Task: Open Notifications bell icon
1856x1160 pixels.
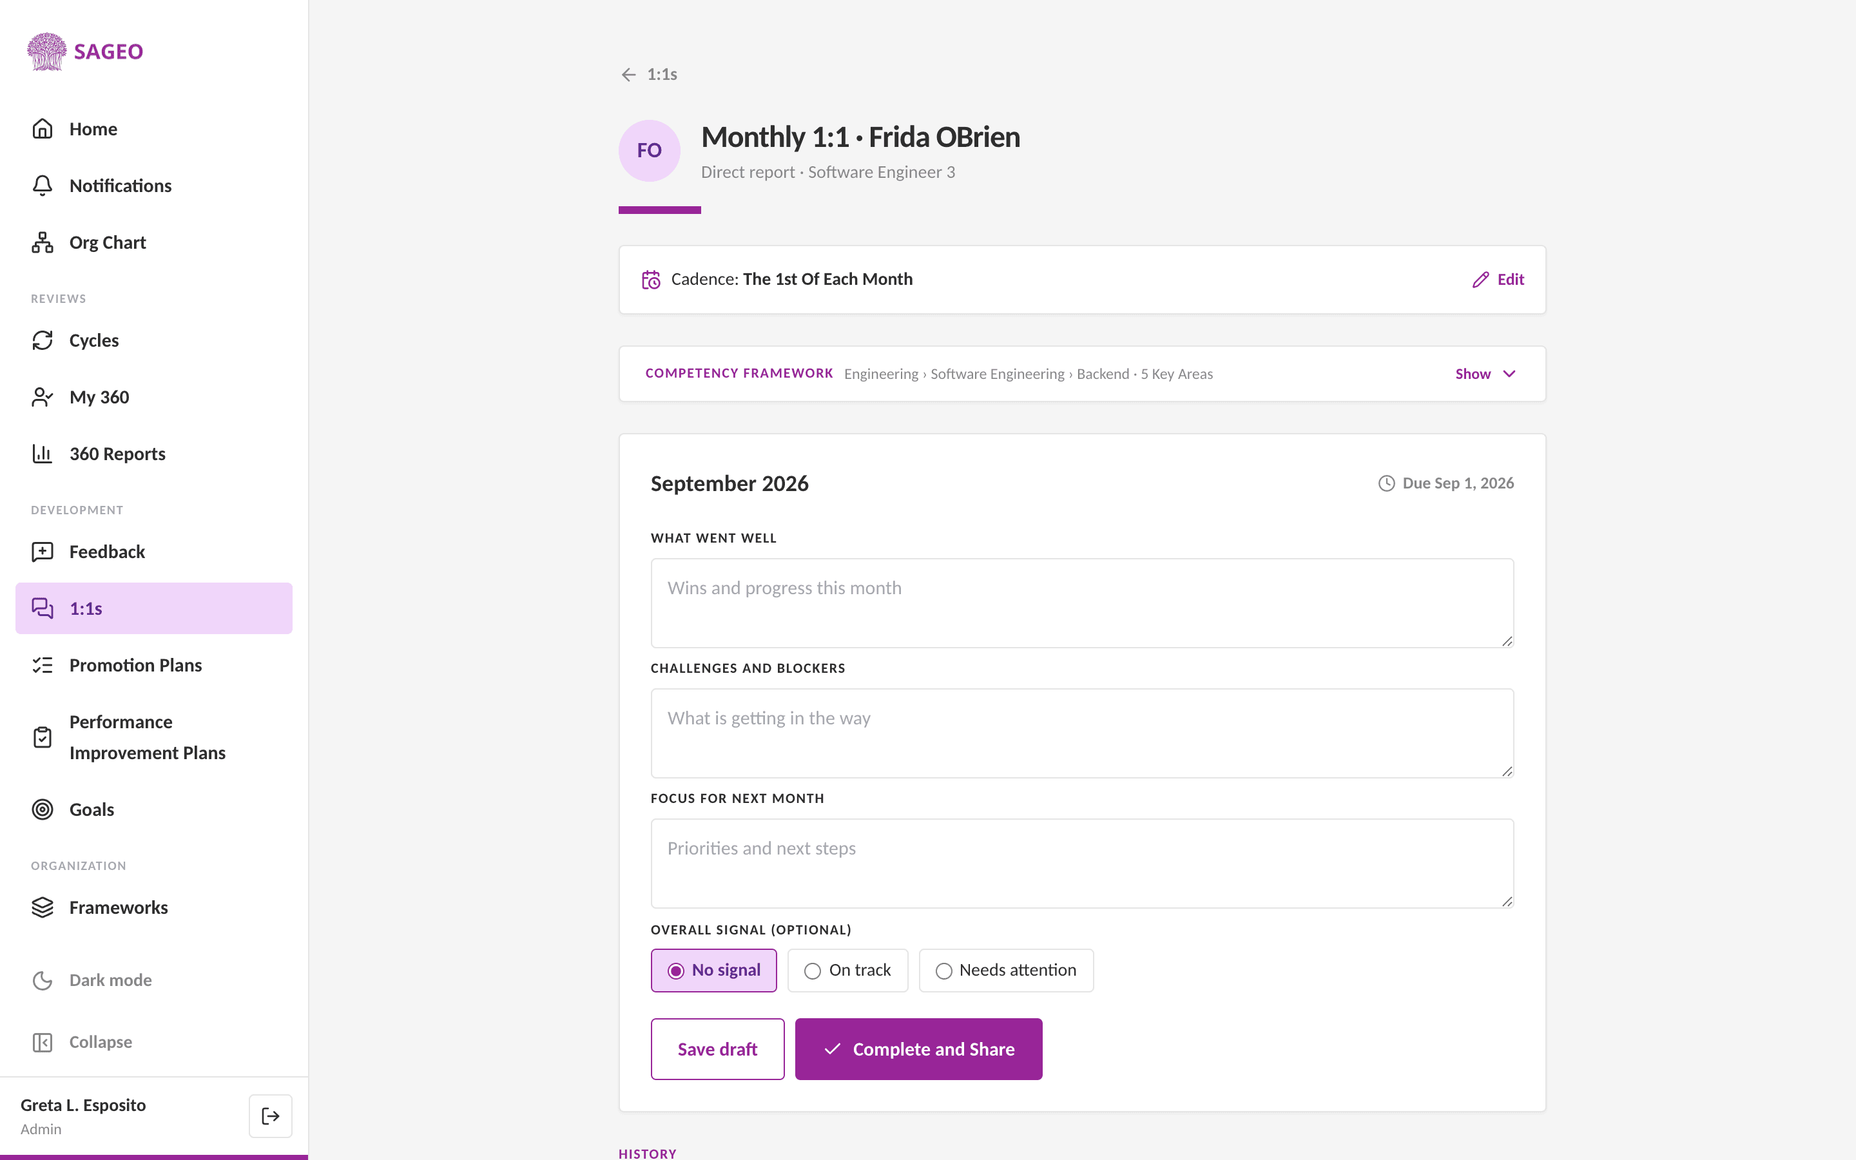Action: [x=42, y=186]
